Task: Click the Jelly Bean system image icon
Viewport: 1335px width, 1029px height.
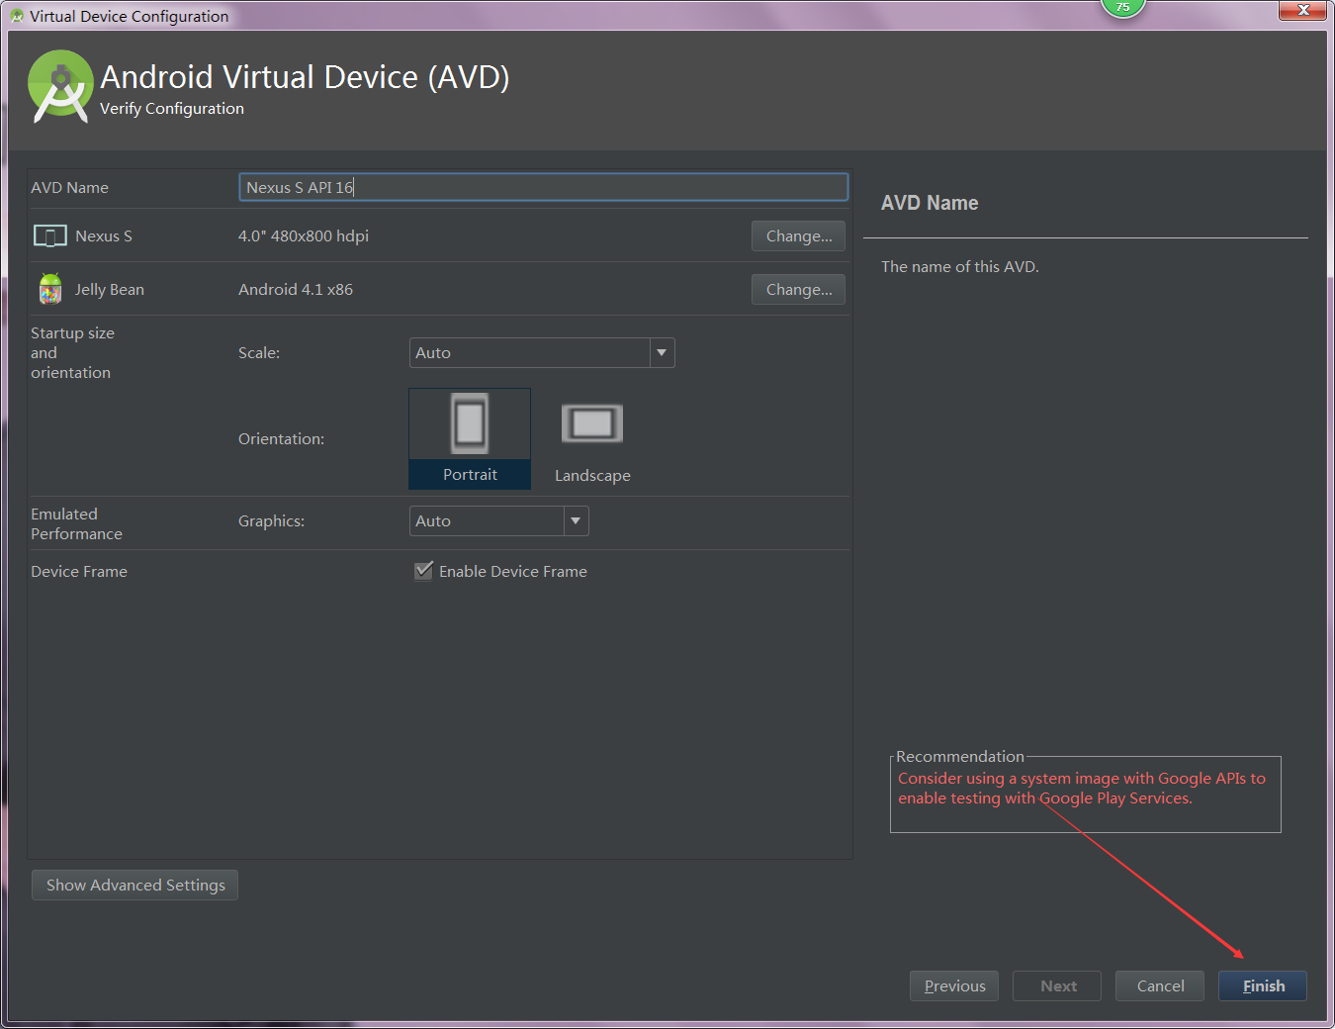Action: tap(50, 289)
